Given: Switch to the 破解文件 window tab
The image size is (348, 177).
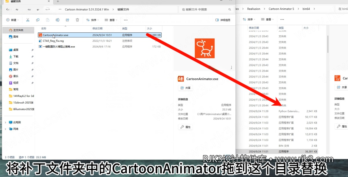Looking at the screenshot, I should point(28,2).
